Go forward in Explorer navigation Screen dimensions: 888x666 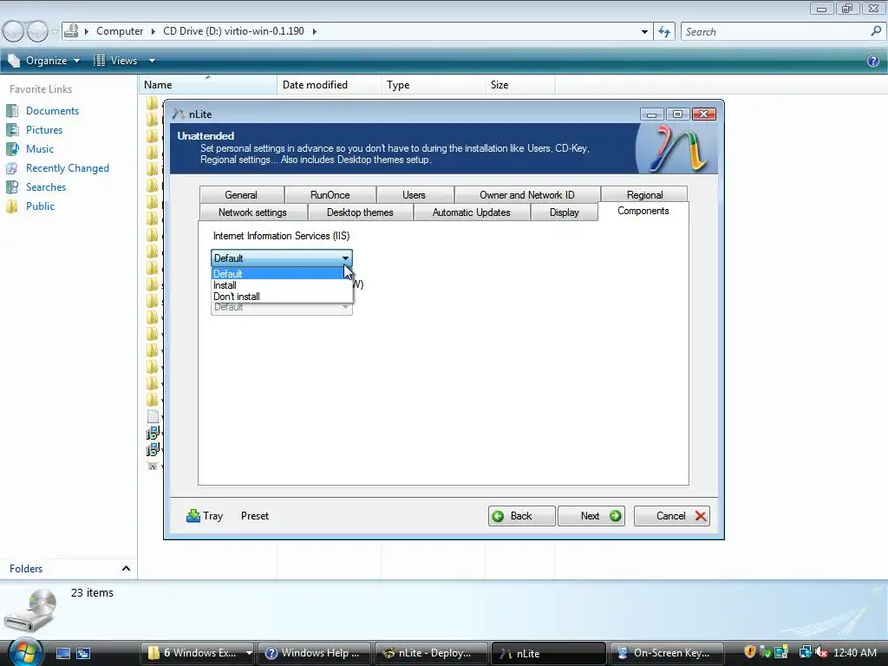pos(37,31)
